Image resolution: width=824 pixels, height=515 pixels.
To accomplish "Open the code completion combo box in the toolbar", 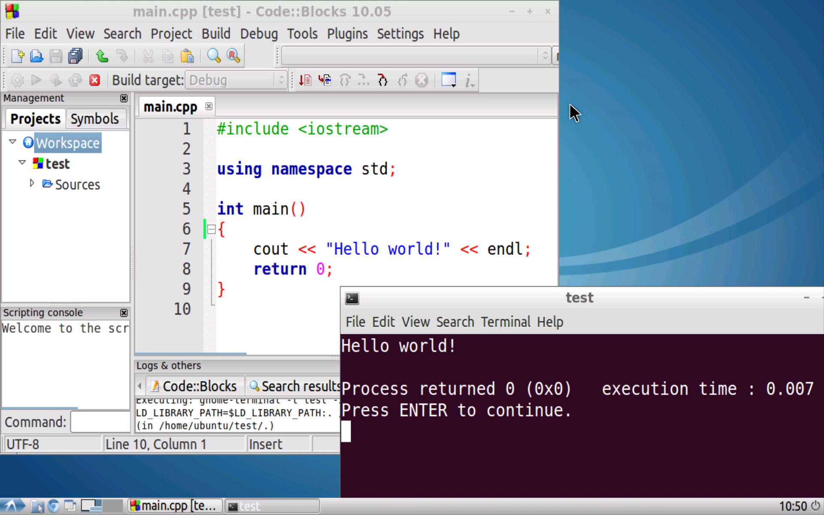I will tap(415, 56).
